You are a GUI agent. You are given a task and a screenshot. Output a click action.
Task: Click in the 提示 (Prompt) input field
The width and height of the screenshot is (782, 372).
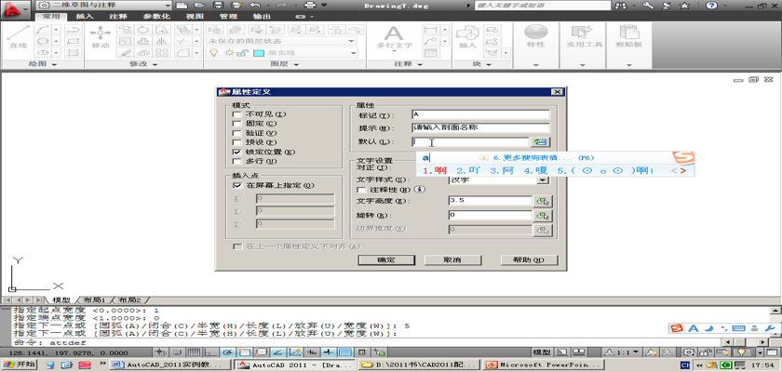pos(480,128)
